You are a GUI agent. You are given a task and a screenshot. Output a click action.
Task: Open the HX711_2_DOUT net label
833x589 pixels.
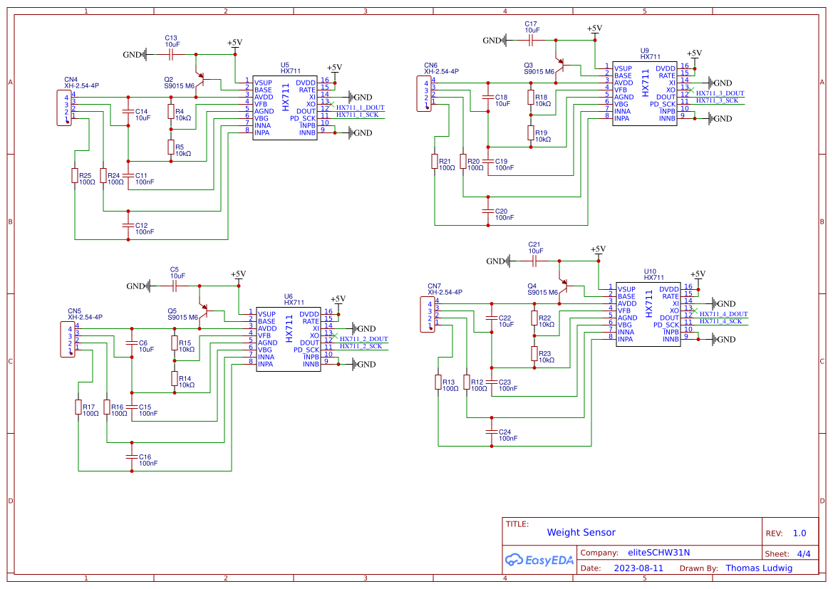(362, 340)
